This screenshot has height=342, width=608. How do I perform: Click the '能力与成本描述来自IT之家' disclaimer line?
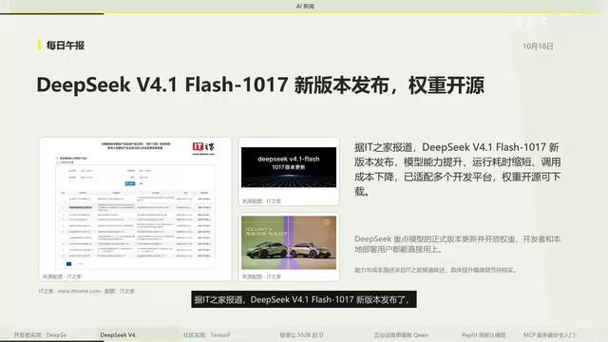435,270
